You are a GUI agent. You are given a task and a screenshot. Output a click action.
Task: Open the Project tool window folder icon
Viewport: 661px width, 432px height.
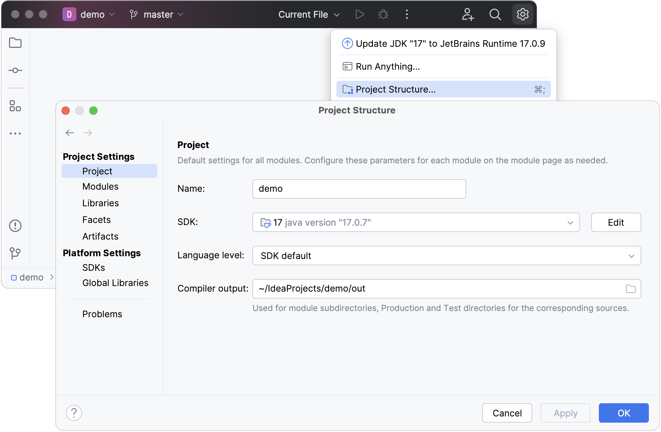point(15,43)
